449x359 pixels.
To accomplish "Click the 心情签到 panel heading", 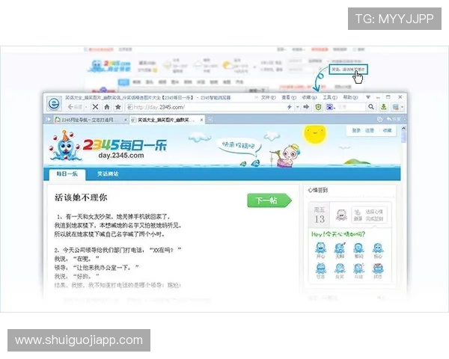I will coord(317,190).
